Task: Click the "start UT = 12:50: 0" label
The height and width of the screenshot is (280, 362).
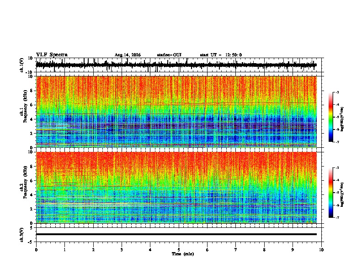Action: (221, 55)
